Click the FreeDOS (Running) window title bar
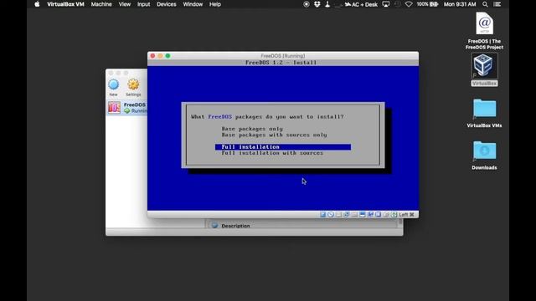This screenshot has height=301, width=536. tap(283, 56)
